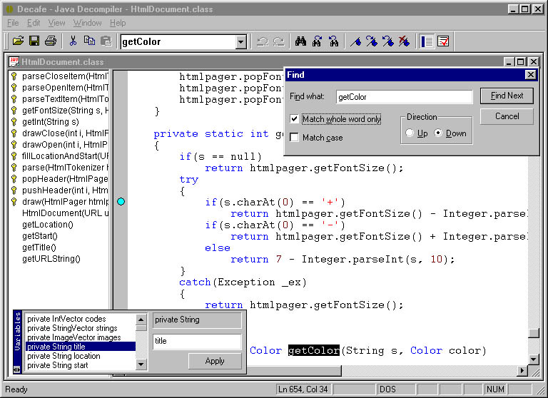Click the Open file toolbar icon
Screen dimensions: 548x398
tap(19, 41)
